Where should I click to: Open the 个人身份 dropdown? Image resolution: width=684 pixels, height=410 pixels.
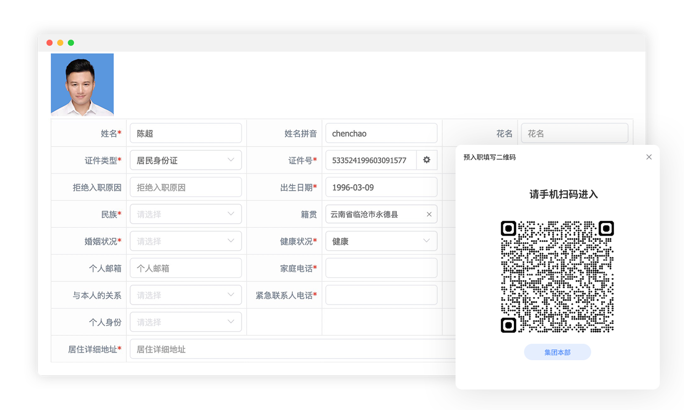pyautogui.click(x=186, y=322)
